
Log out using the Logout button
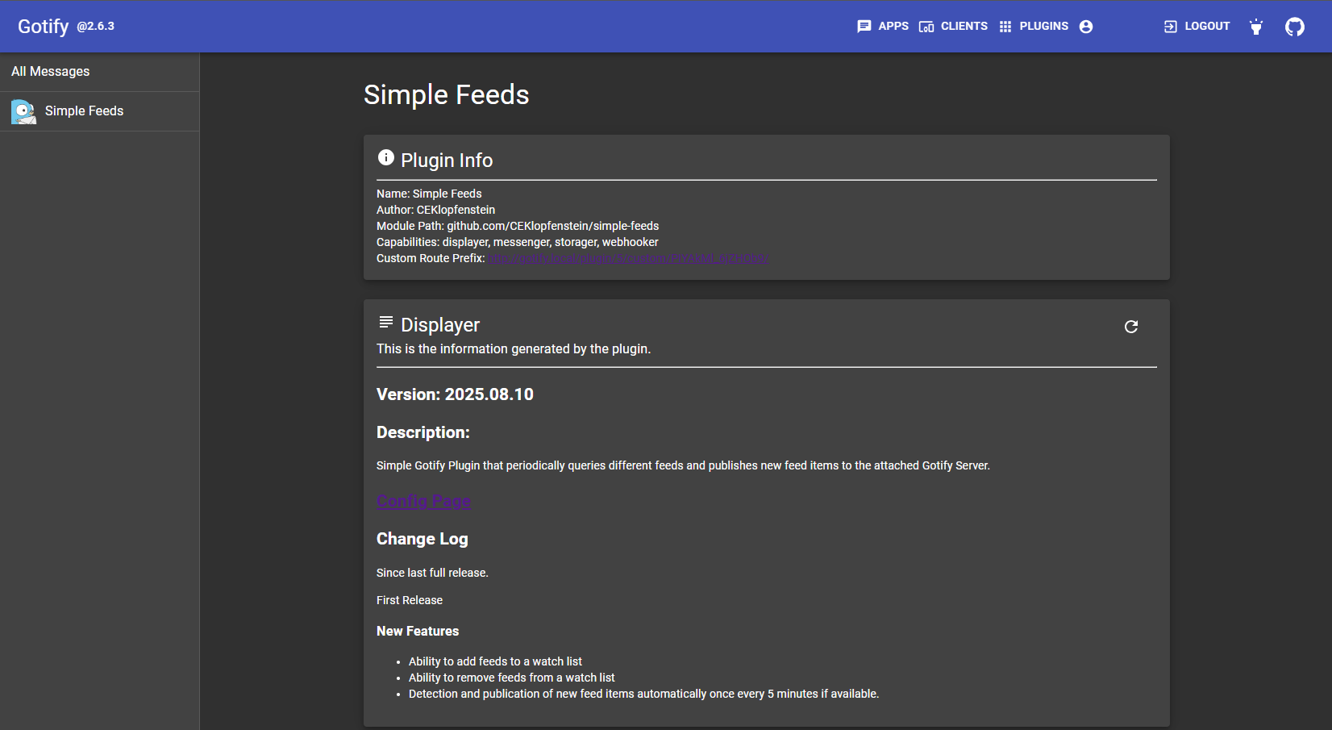(x=1197, y=27)
